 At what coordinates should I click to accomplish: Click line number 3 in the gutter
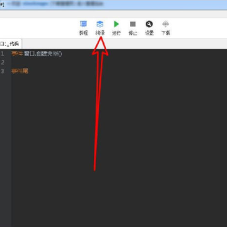point(3,71)
